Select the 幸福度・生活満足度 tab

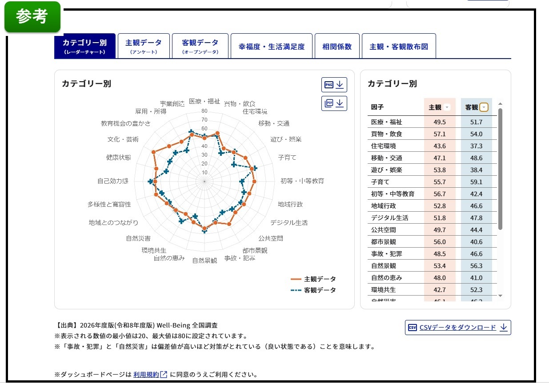click(272, 46)
